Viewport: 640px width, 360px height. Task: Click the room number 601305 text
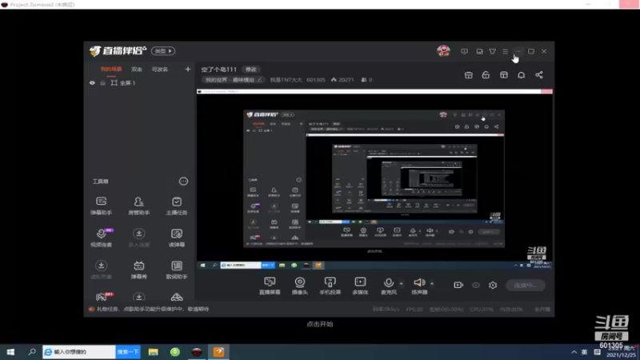[316, 80]
